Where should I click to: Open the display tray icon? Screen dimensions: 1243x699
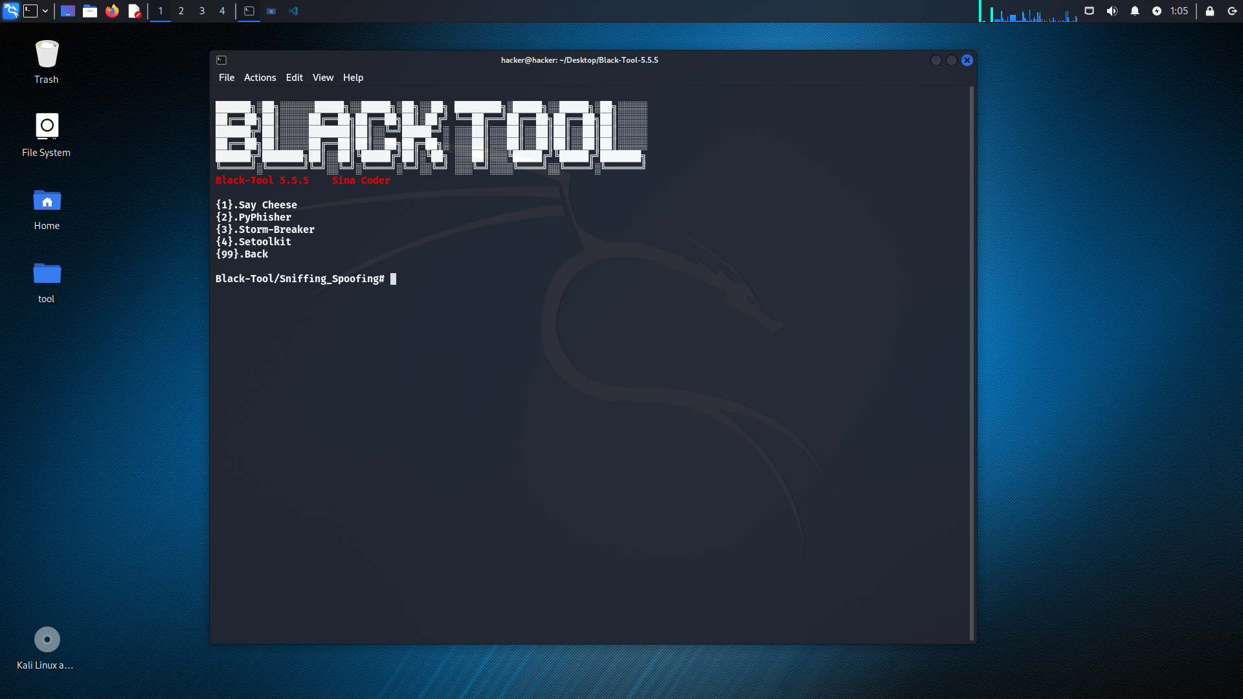click(x=1090, y=11)
